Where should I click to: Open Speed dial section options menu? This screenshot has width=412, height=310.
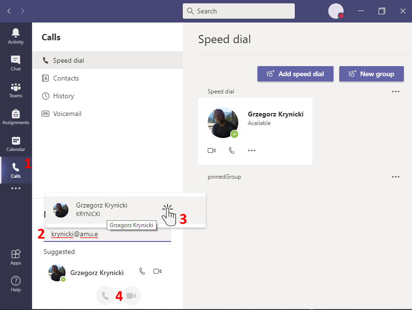395,92
